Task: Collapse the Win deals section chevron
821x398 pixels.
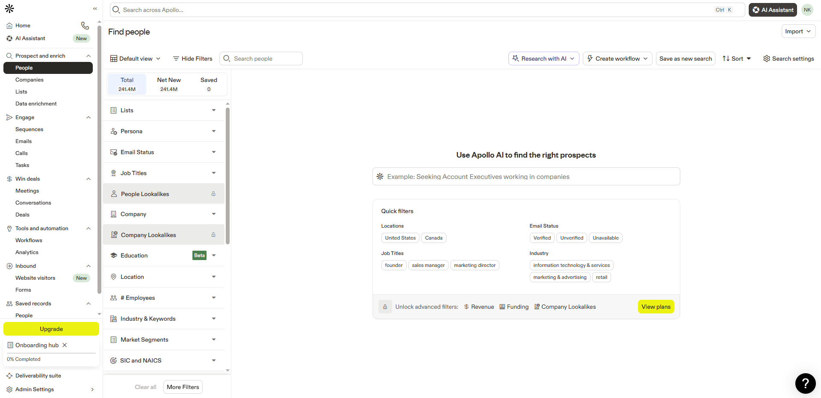Action: click(x=89, y=179)
